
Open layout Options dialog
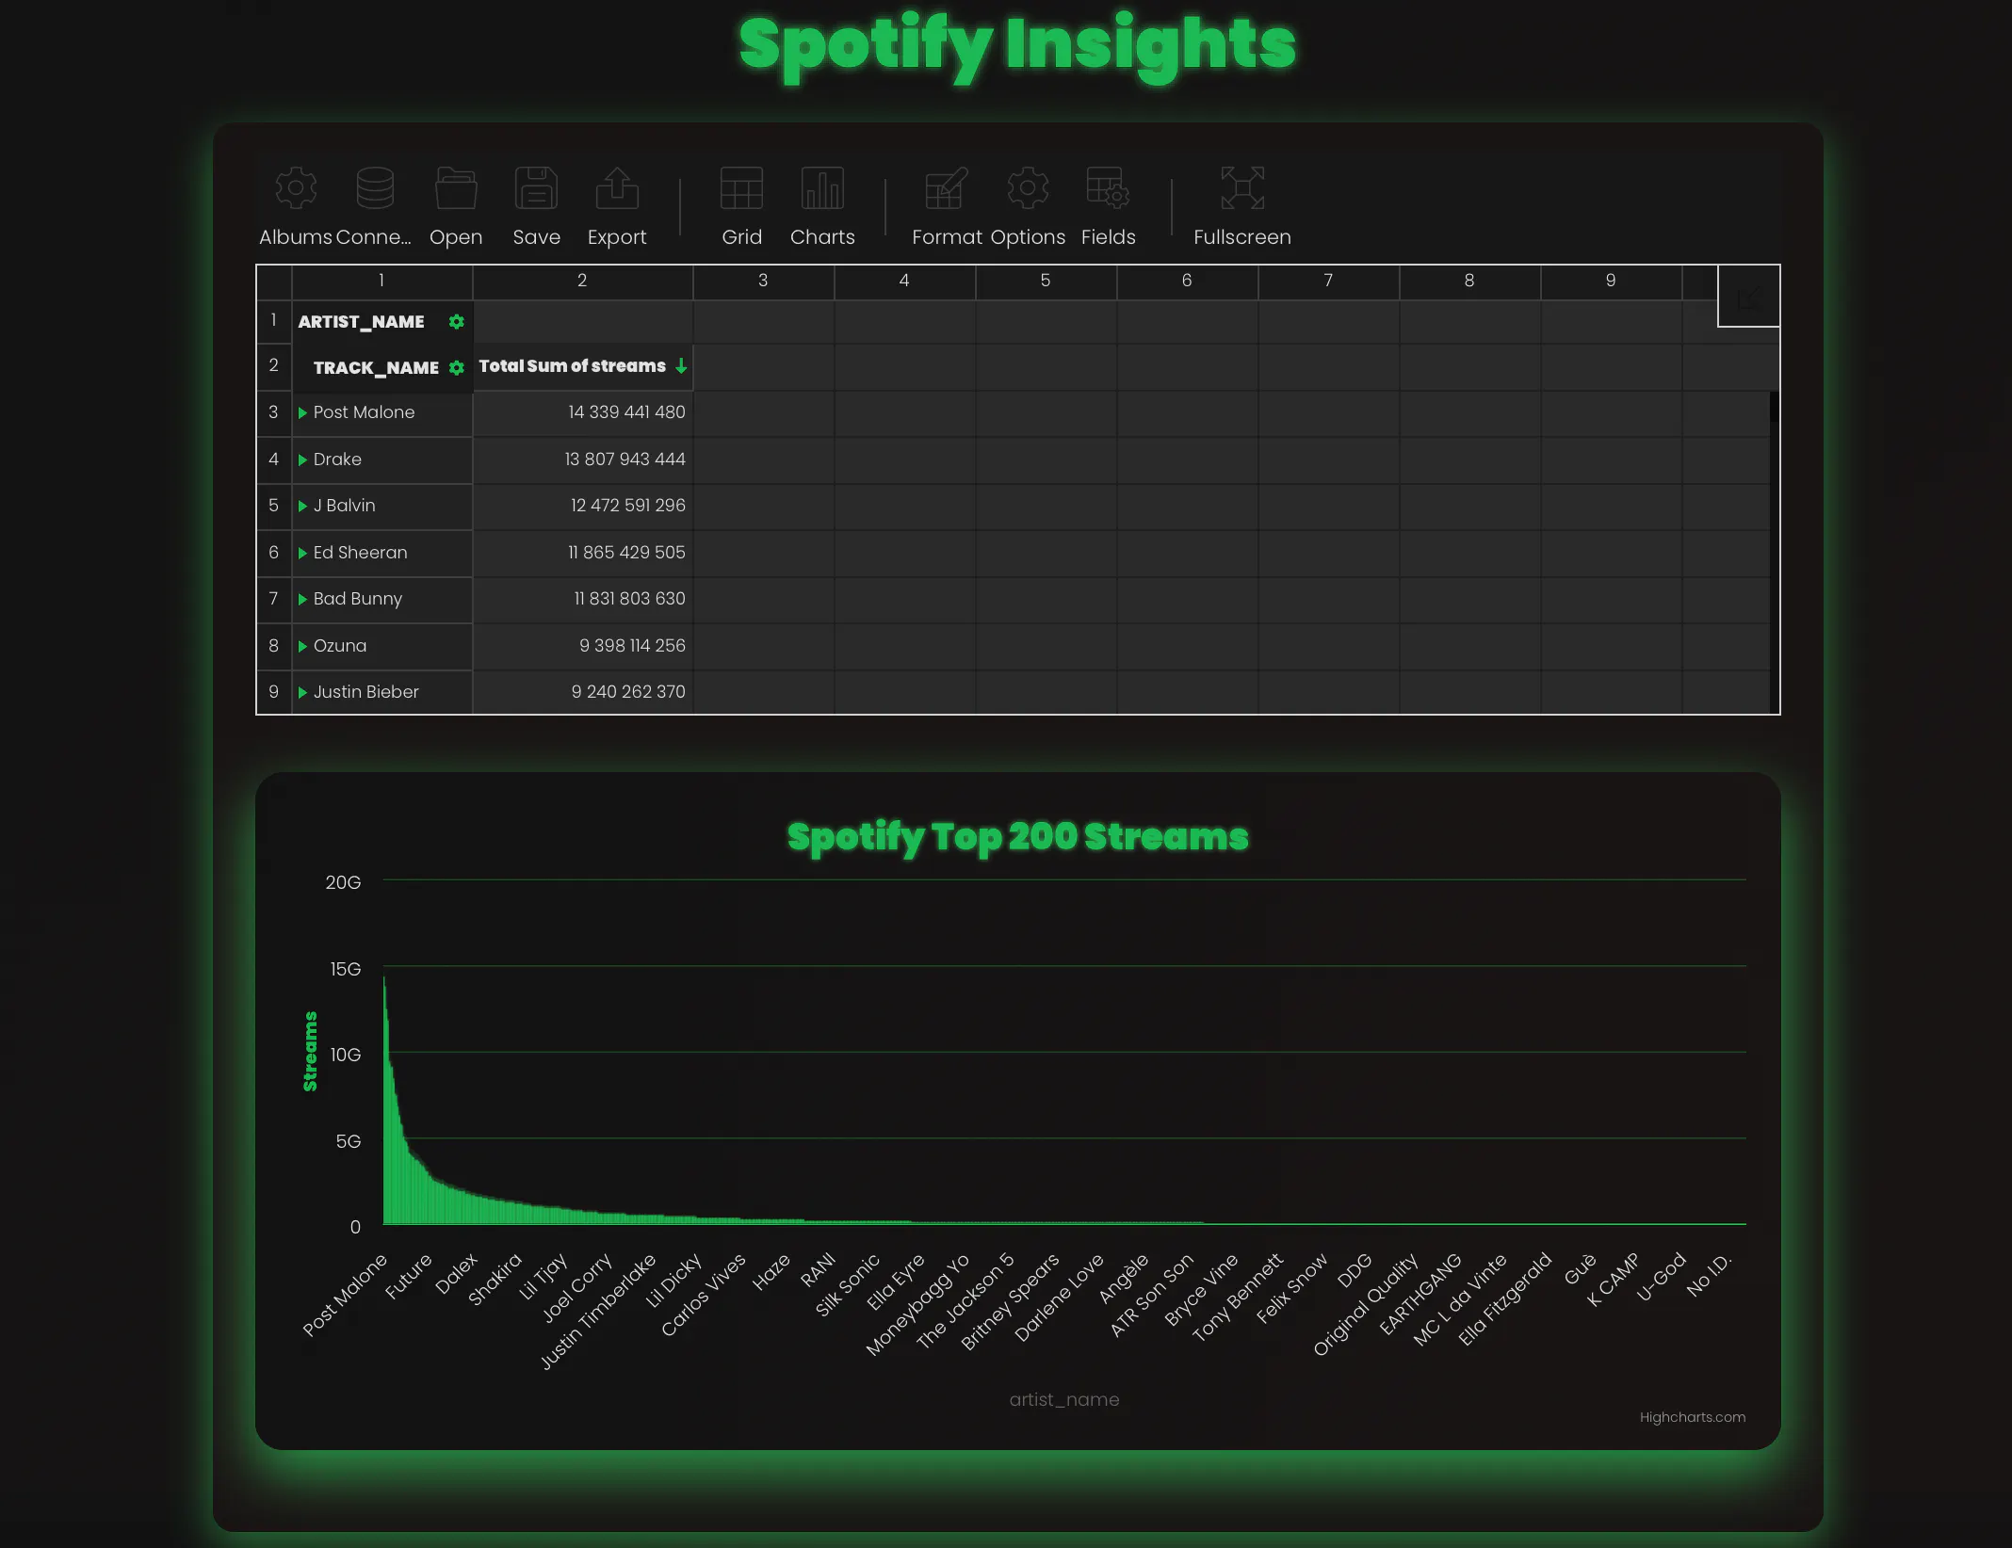tap(1028, 206)
